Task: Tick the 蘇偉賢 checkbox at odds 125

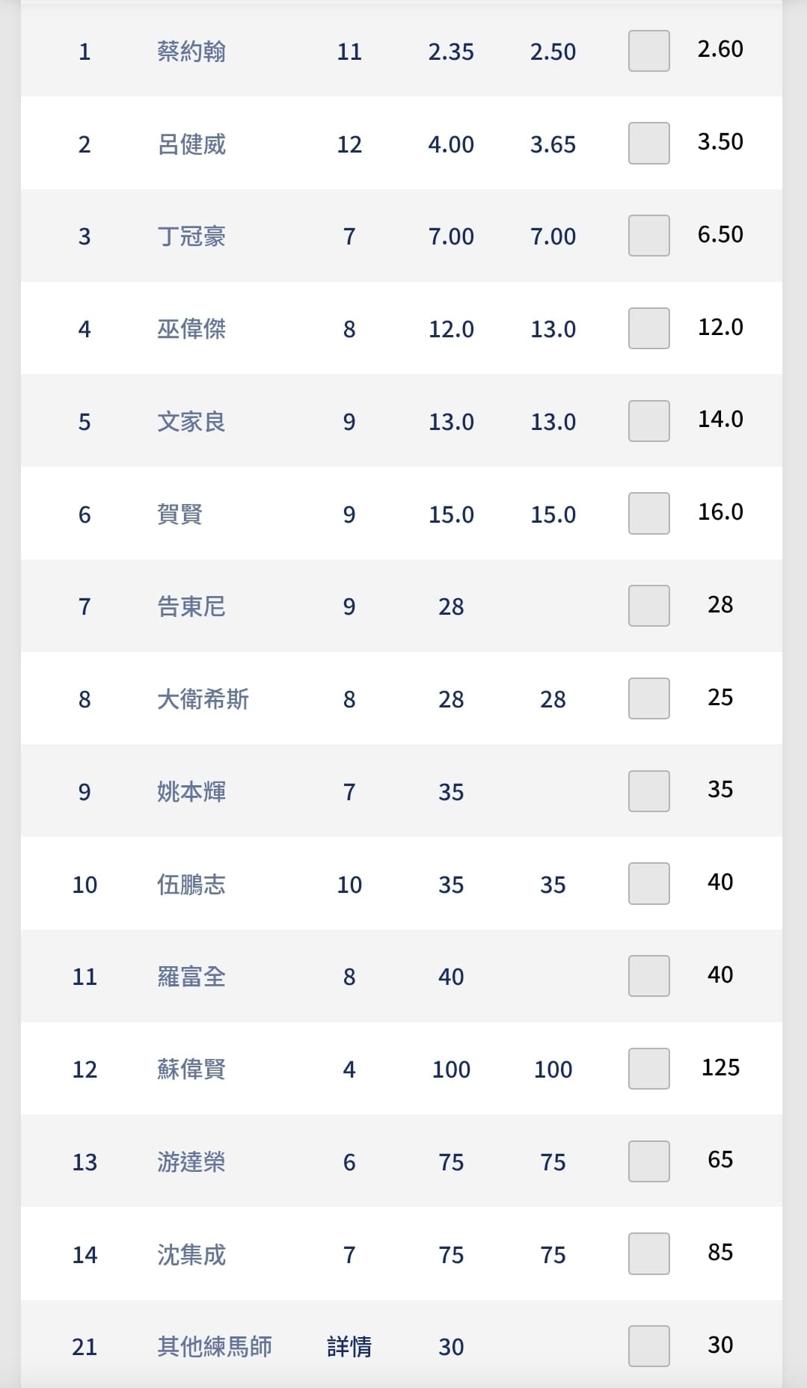Action: coord(648,1069)
